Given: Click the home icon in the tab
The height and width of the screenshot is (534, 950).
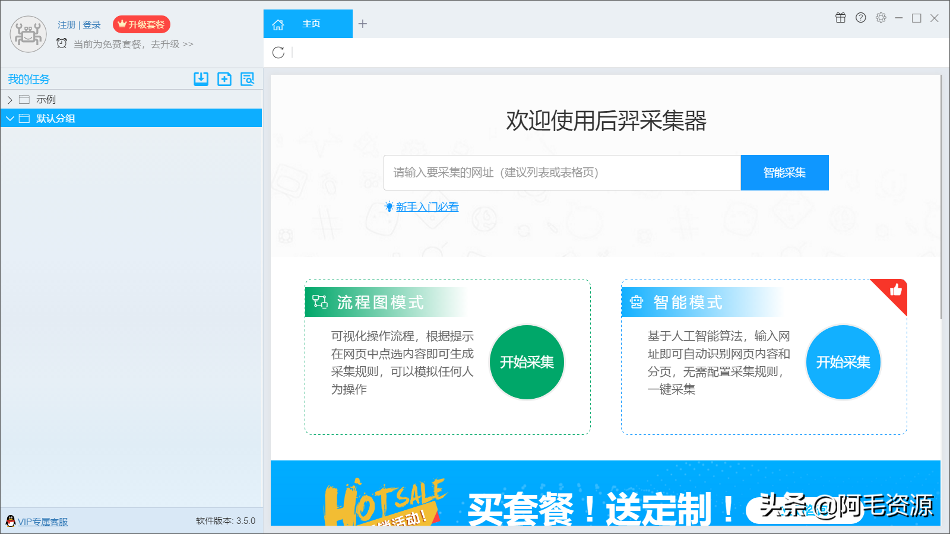Looking at the screenshot, I should click(x=278, y=24).
